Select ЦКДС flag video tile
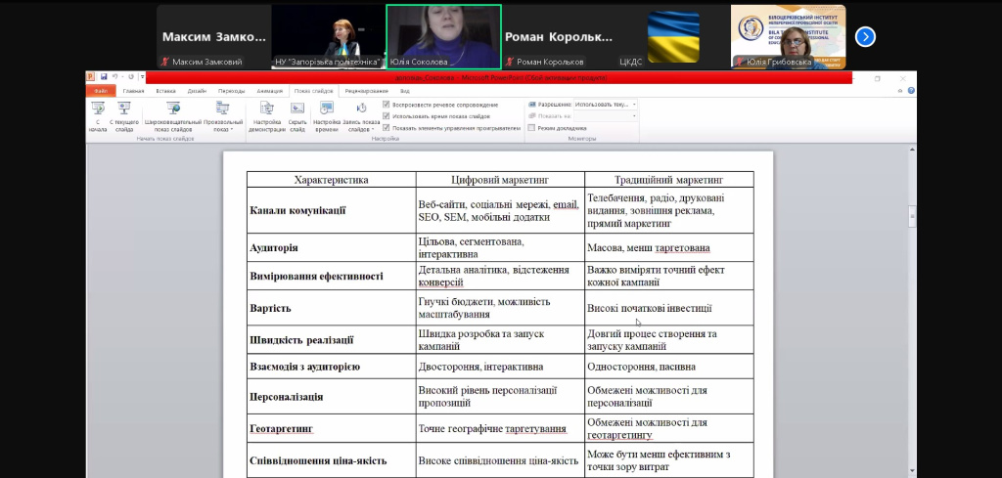1002x478 pixels. click(x=673, y=37)
